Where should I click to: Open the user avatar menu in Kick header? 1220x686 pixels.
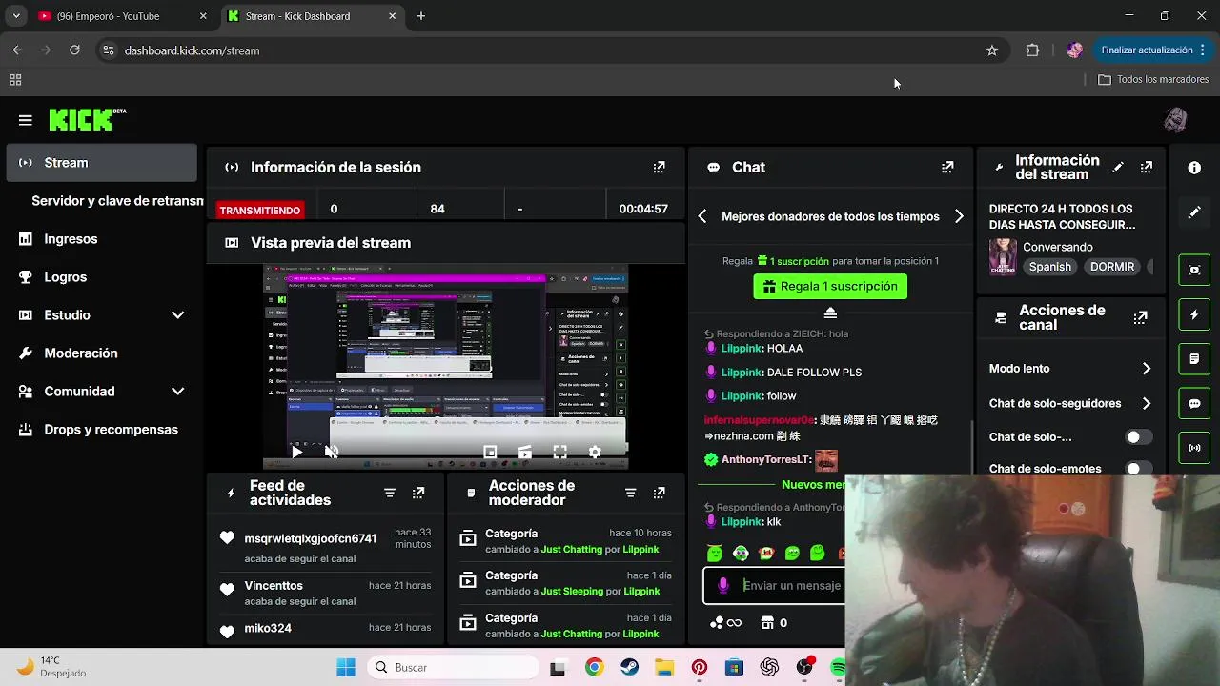click(x=1175, y=120)
